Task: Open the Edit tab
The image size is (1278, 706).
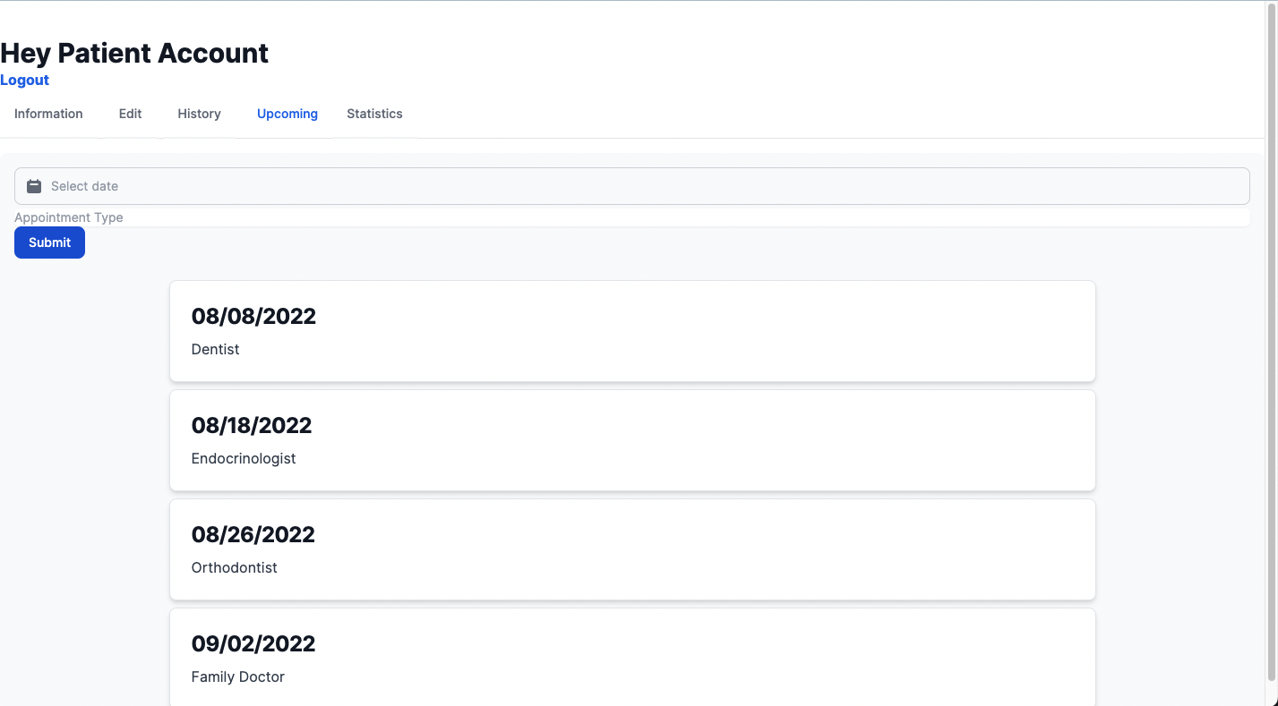Action: [130, 114]
